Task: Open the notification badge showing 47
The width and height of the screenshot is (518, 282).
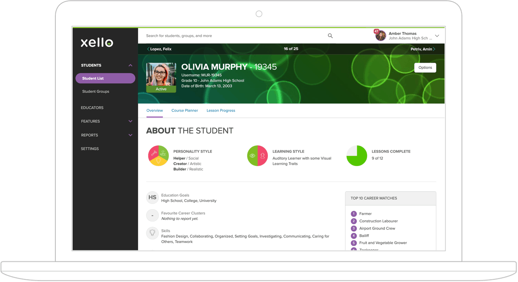Action: (376, 31)
